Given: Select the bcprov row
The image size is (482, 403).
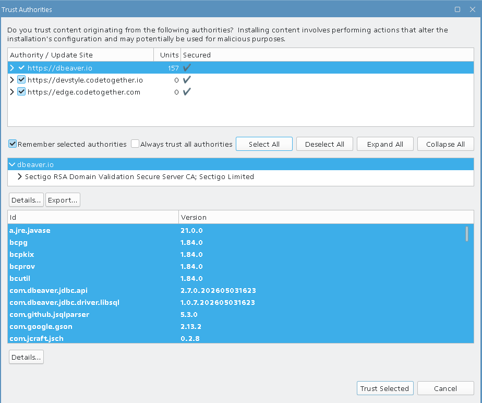Looking at the screenshot, I should pos(240,266).
